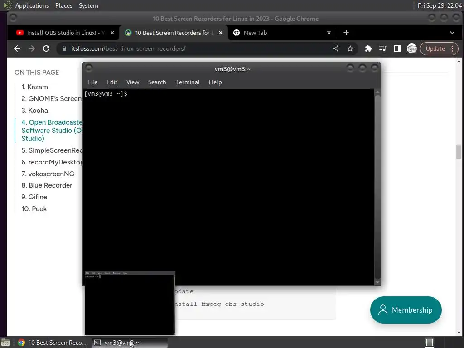
Task: Open media controls icon in toolbar
Action: coord(382,48)
